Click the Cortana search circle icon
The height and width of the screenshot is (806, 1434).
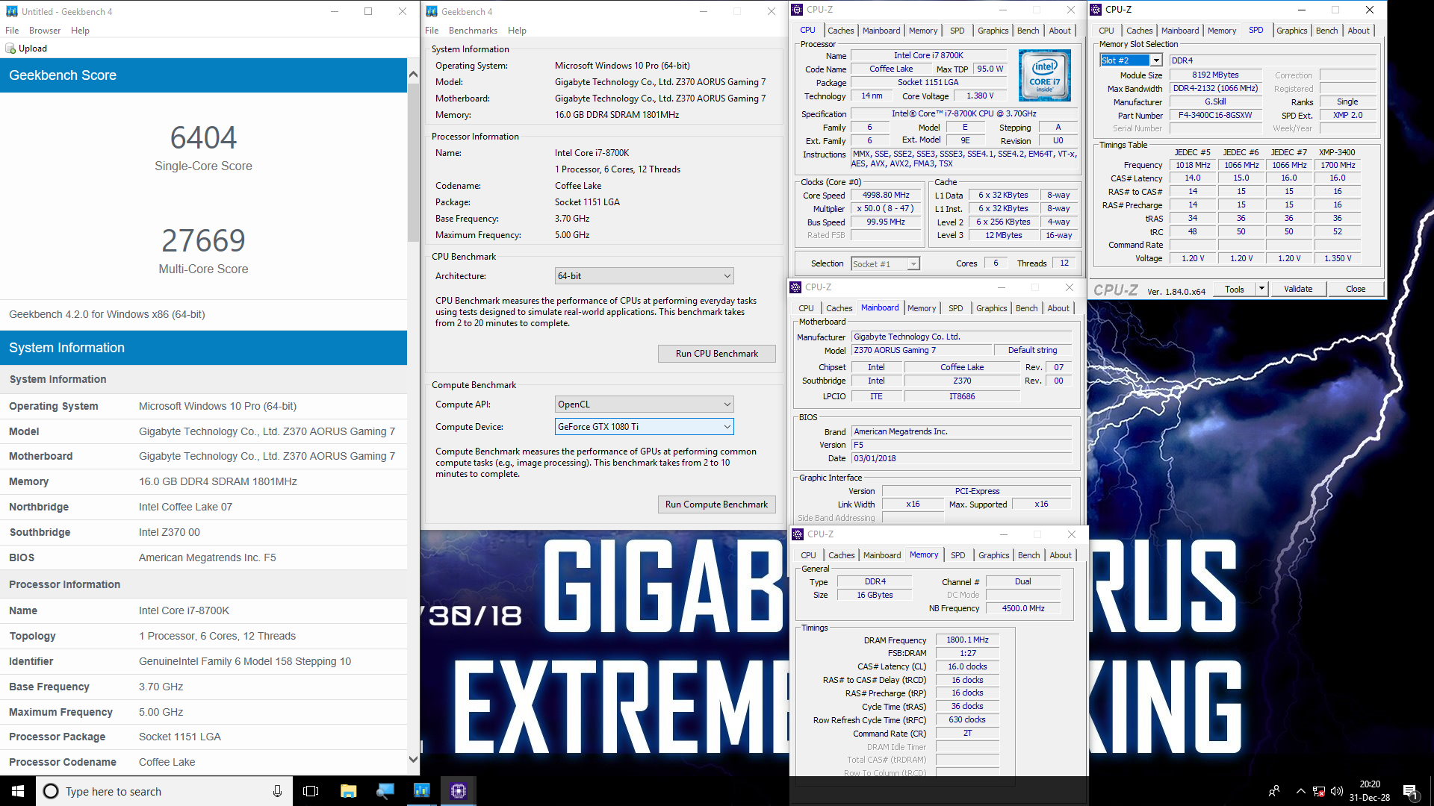click(x=51, y=791)
